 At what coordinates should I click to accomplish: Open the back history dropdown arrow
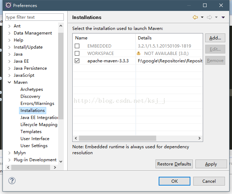[x=202, y=17]
